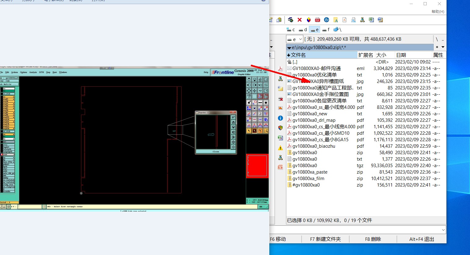Screen dimensions: 470x255
Task: Open the Actions menu in Genesis
Action: click(x=15, y=72)
